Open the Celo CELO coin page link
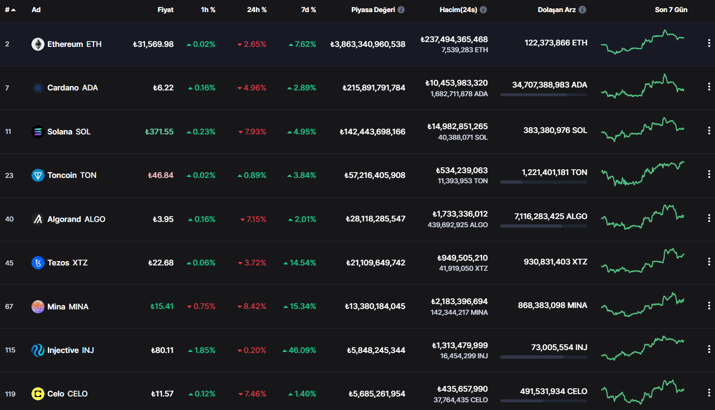This screenshot has width=715, height=410. click(60, 394)
